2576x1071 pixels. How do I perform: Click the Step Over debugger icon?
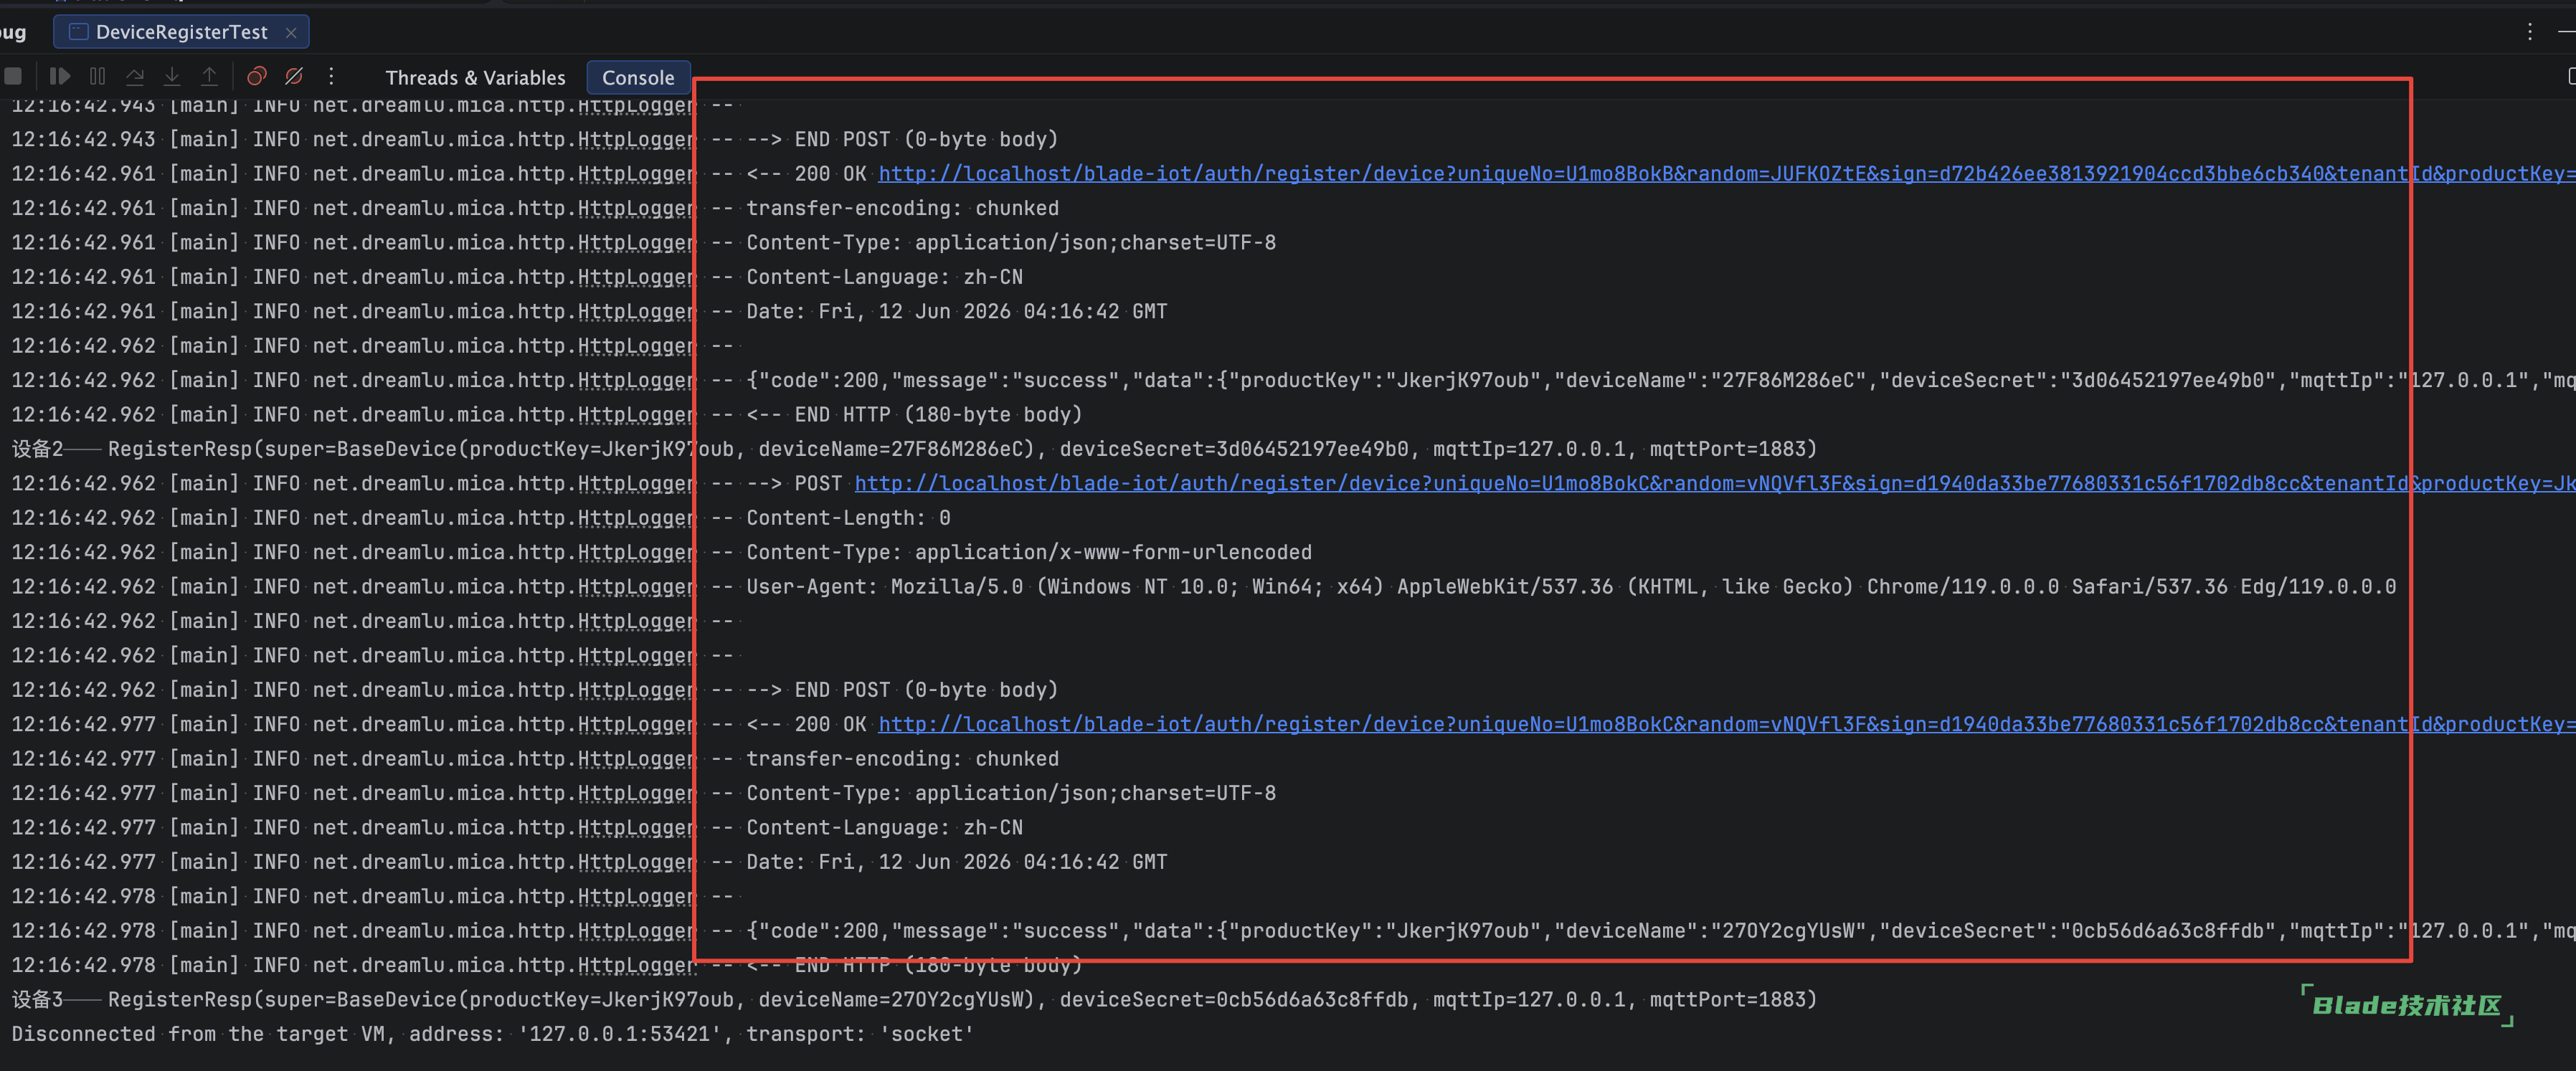[x=135, y=76]
